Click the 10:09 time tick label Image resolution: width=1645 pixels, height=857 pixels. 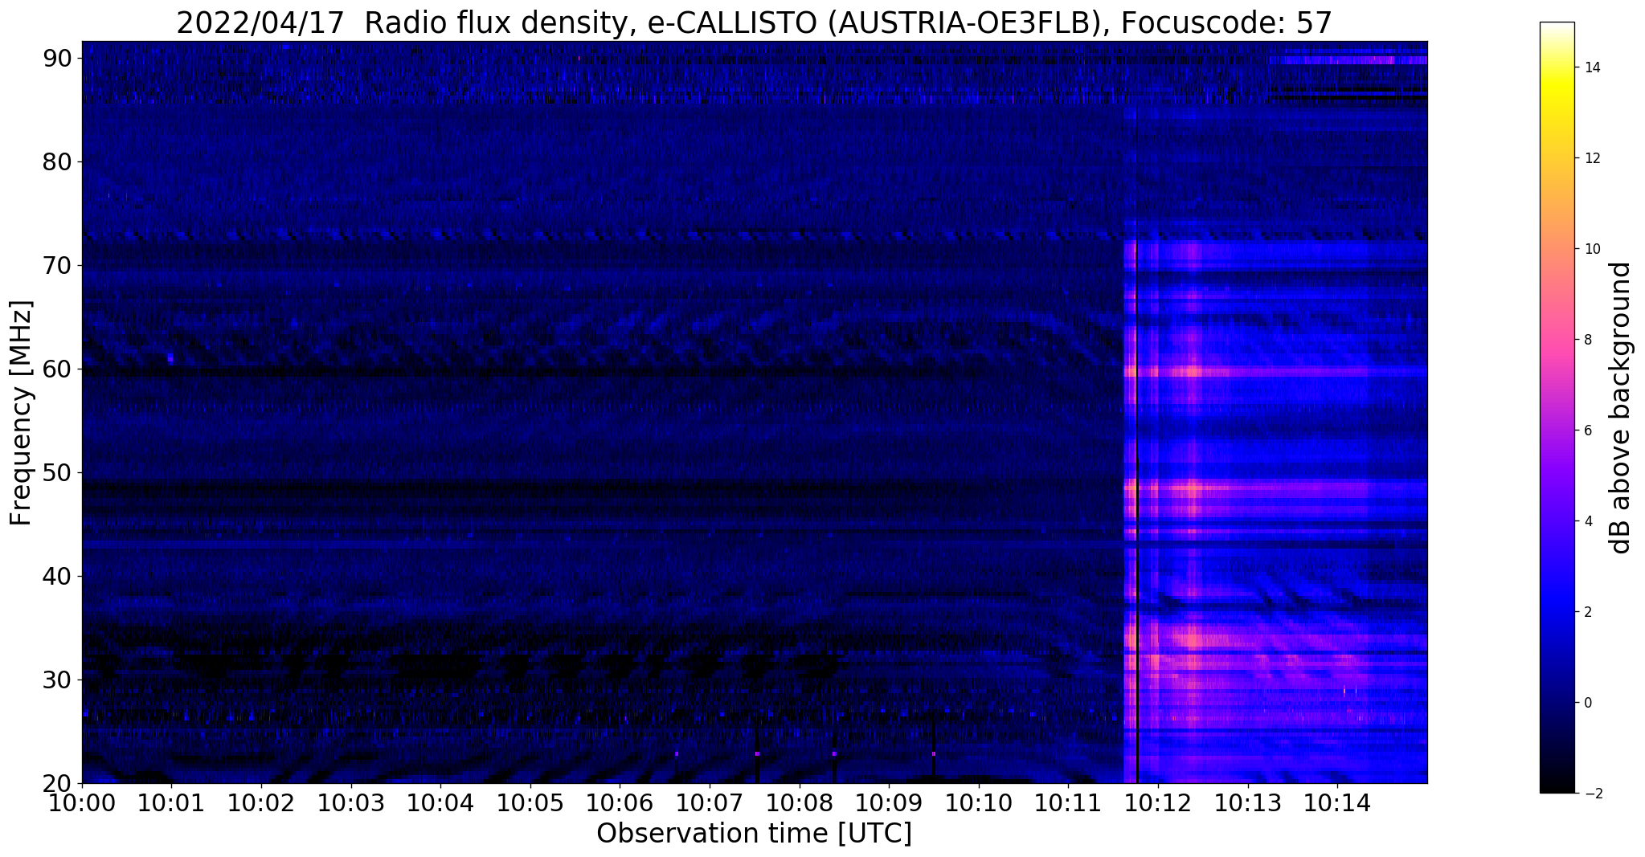click(889, 803)
